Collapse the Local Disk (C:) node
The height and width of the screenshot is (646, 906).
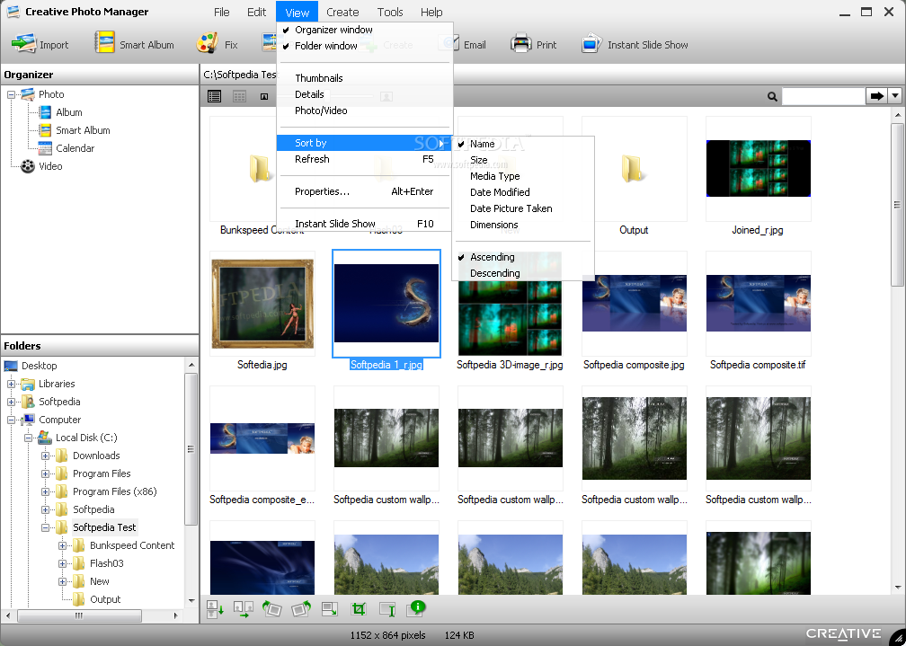click(x=28, y=438)
